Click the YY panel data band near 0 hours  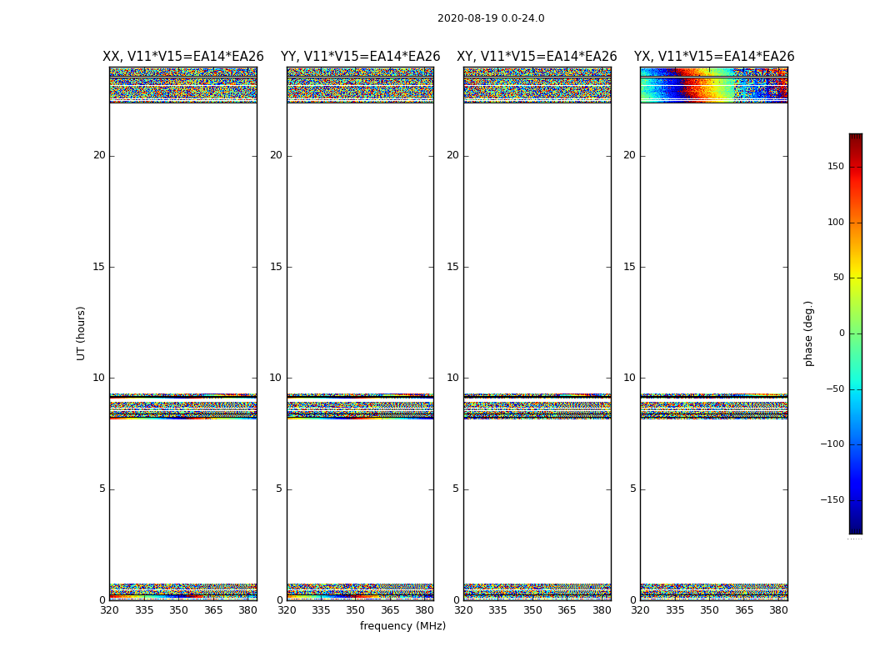pos(361,592)
